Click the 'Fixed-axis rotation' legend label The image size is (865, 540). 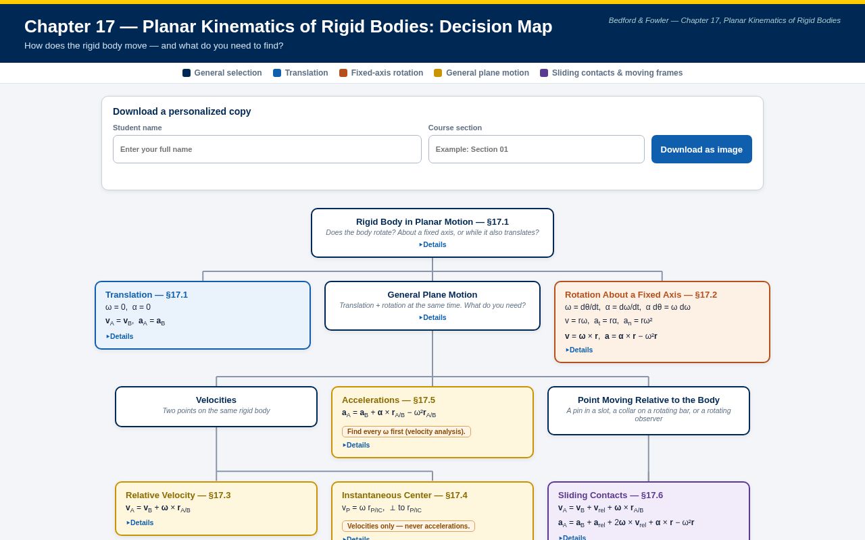click(x=387, y=73)
